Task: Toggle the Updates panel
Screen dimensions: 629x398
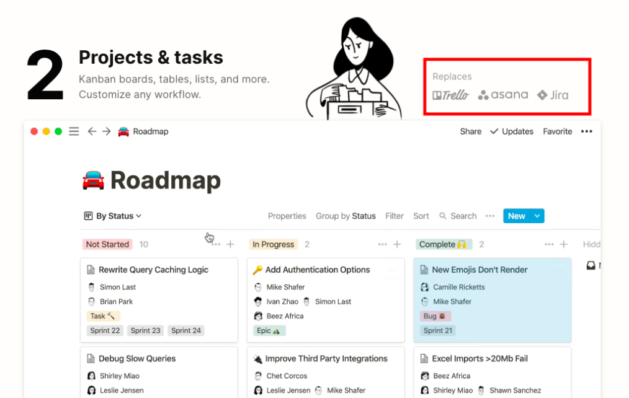Action: pyautogui.click(x=512, y=131)
